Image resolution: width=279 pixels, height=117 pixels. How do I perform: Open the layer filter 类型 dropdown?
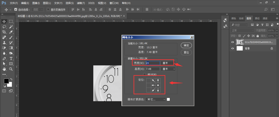point(239,25)
